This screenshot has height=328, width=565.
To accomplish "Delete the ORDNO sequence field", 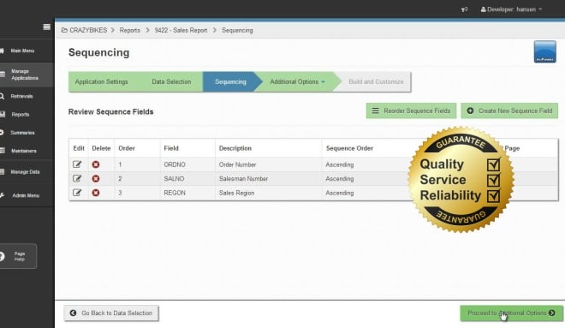I will (x=96, y=164).
